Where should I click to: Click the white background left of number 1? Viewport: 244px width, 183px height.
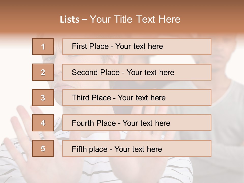point(15,47)
